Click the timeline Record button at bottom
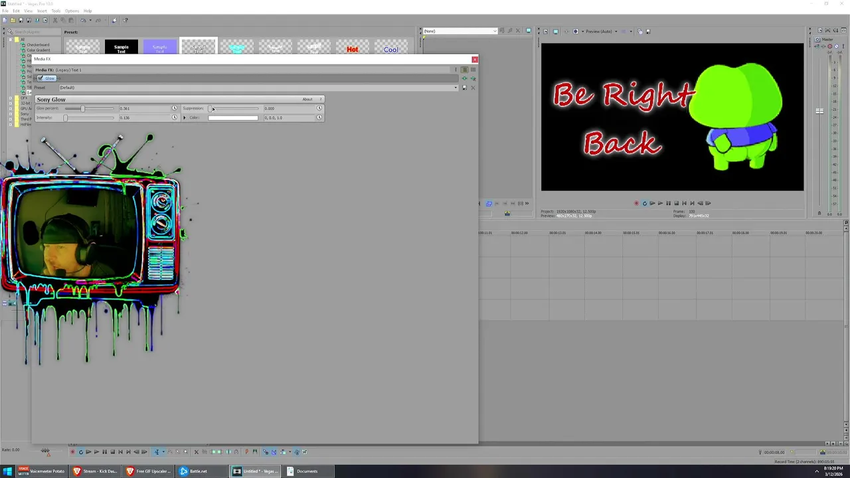This screenshot has width=850, height=478. (73, 452)
